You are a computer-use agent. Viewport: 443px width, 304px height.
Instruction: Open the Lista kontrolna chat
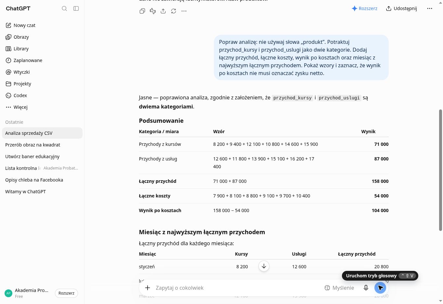click(x=42, y=168)
